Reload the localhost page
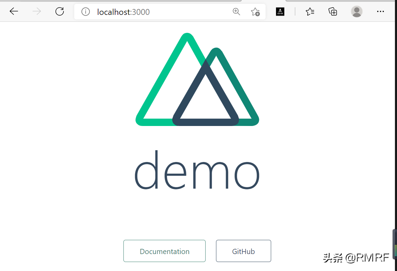Viewport: 397px width, 271px height. (x=60, y=11)
